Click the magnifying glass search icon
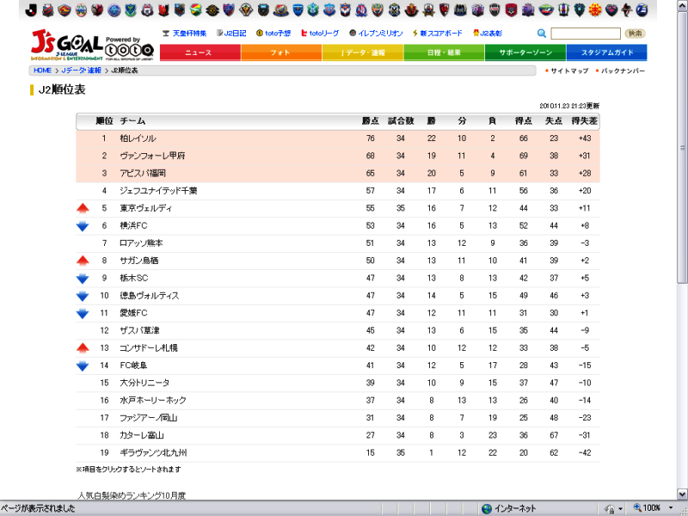688x516 pixels. tap(542, 34)
